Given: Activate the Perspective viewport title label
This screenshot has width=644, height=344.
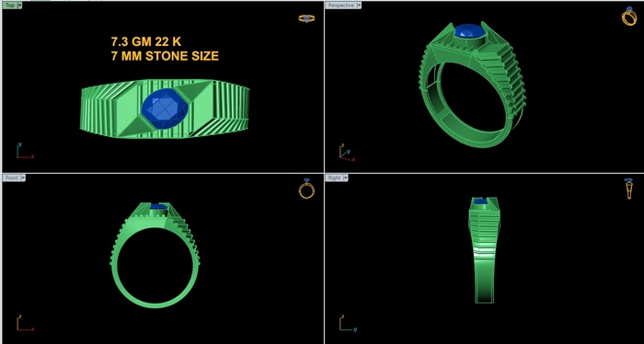Looking at the screenshot, I should 341,6.
